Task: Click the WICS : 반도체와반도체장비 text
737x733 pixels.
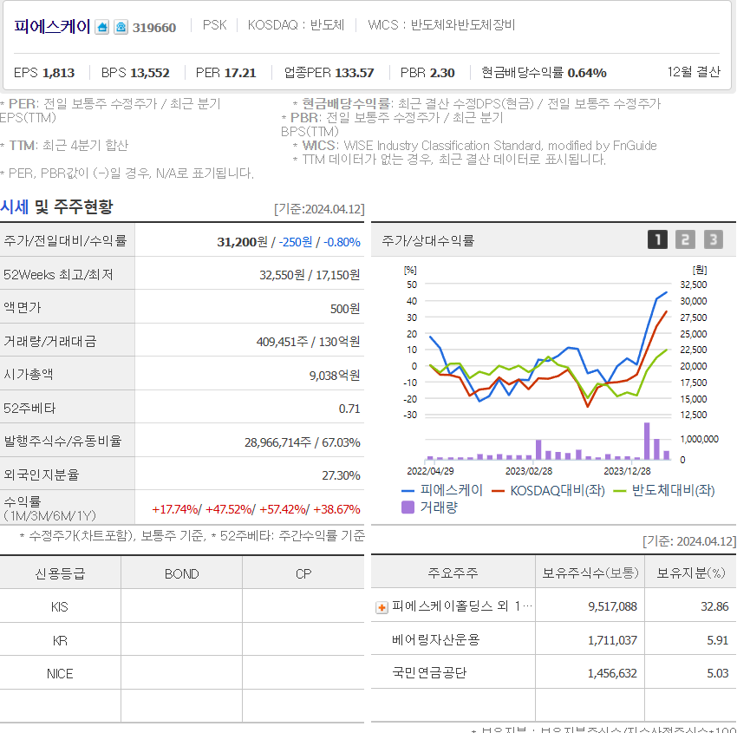Action: point(441,25)
